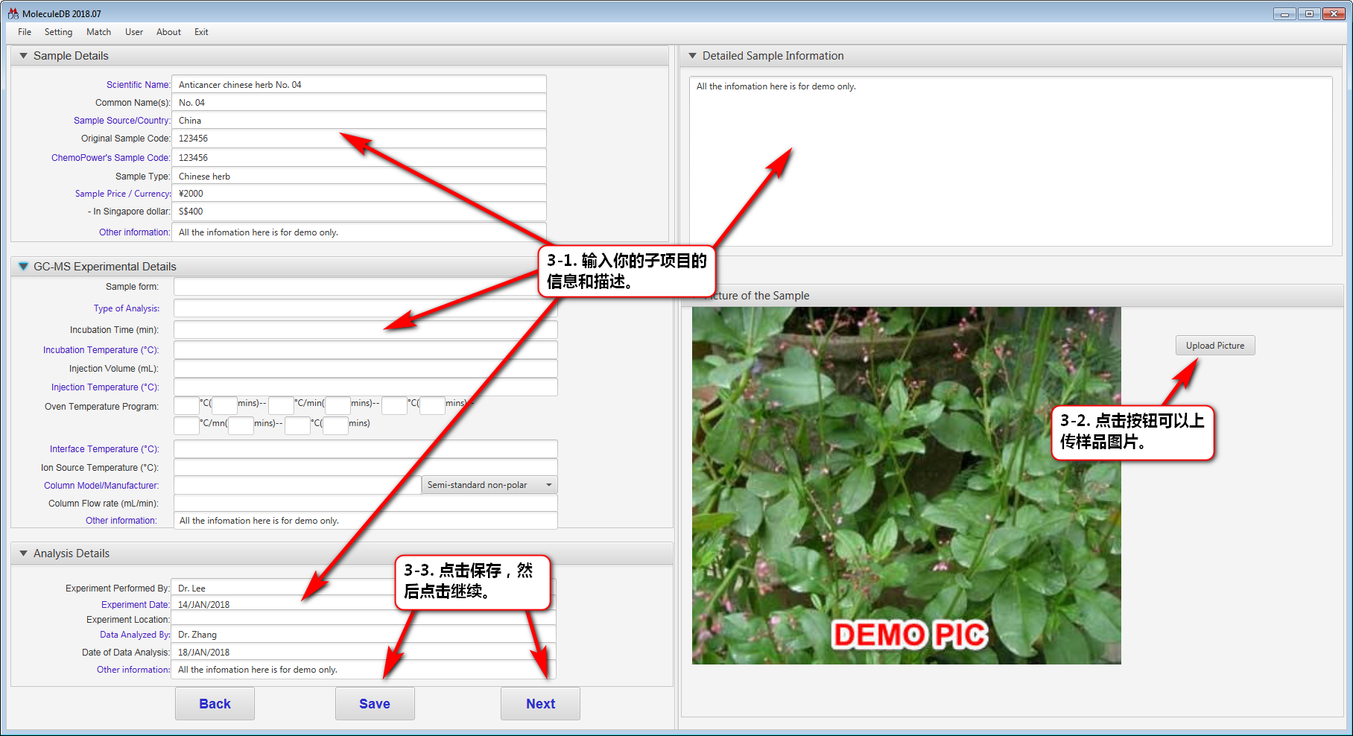Open the About menu
The width and height of the screenshot is (1353, 736).
tap(168, 32)
